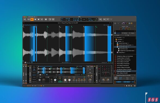Viewport: 160px width, 103px height.
Task: Open the Note tab in Sampler
Action: (88, 67)
